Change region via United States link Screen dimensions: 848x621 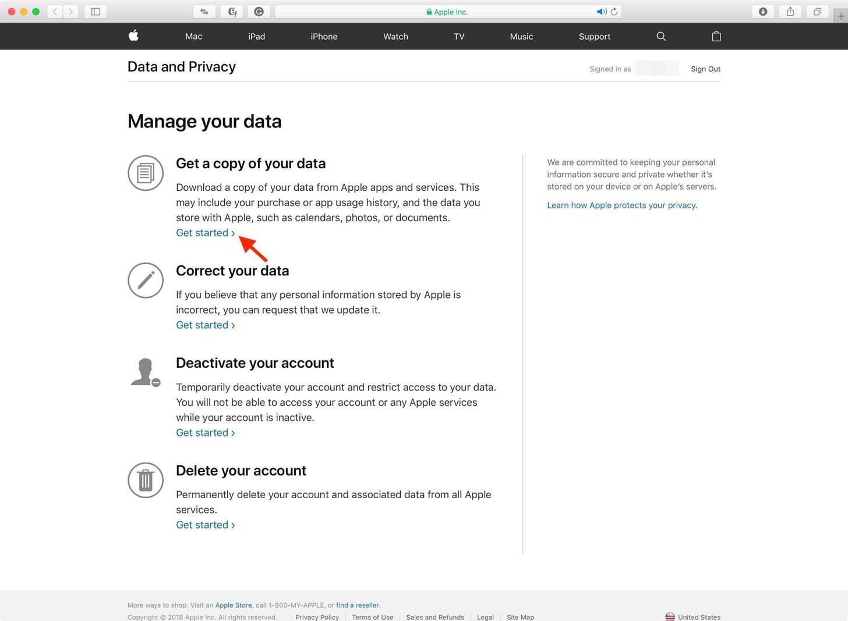[699, 617]
